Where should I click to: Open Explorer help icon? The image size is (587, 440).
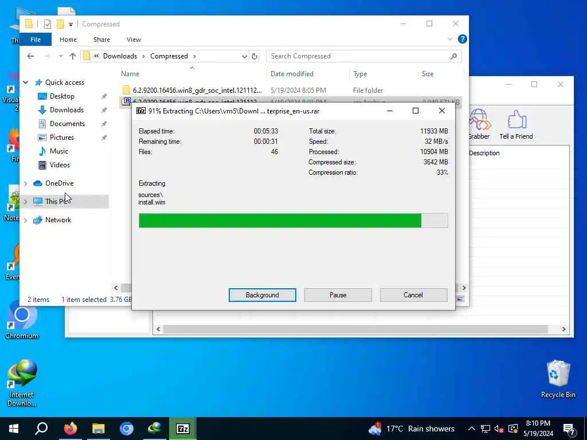point(463,39)
